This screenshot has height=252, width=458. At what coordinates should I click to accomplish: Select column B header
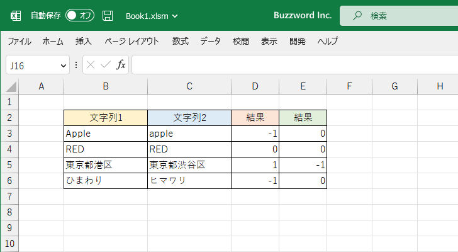pyautogui.click(x=106, y=86)
